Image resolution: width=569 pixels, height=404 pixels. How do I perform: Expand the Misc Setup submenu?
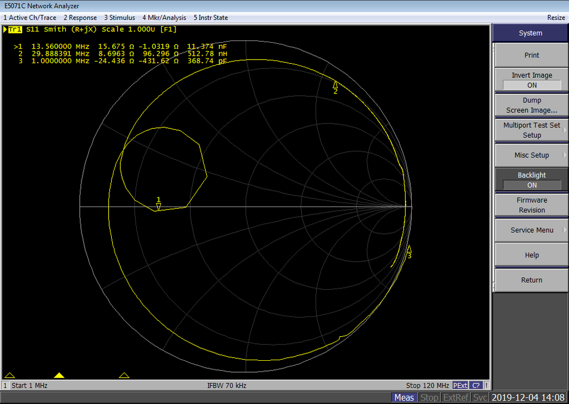[x=531, y=155]
